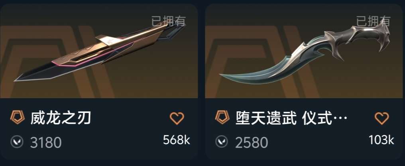The image size is (405, 166).
Task: Open the 威龙之刃 skin name
Action: (x=61, y=118)
